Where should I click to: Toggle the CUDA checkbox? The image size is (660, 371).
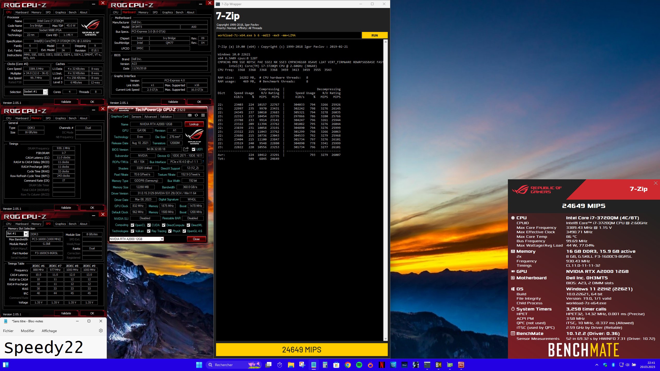tap(149, 225)
